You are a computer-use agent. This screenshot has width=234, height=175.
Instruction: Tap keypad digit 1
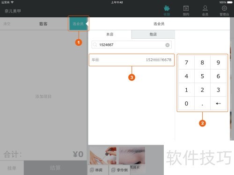pyautogui.click(x=186, y=90)
